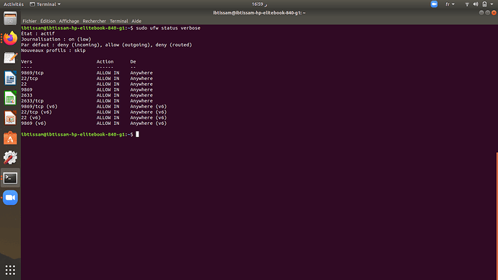Open the Terminal app menu in top bar
The image size is (498, 280).
pos(45,4)
